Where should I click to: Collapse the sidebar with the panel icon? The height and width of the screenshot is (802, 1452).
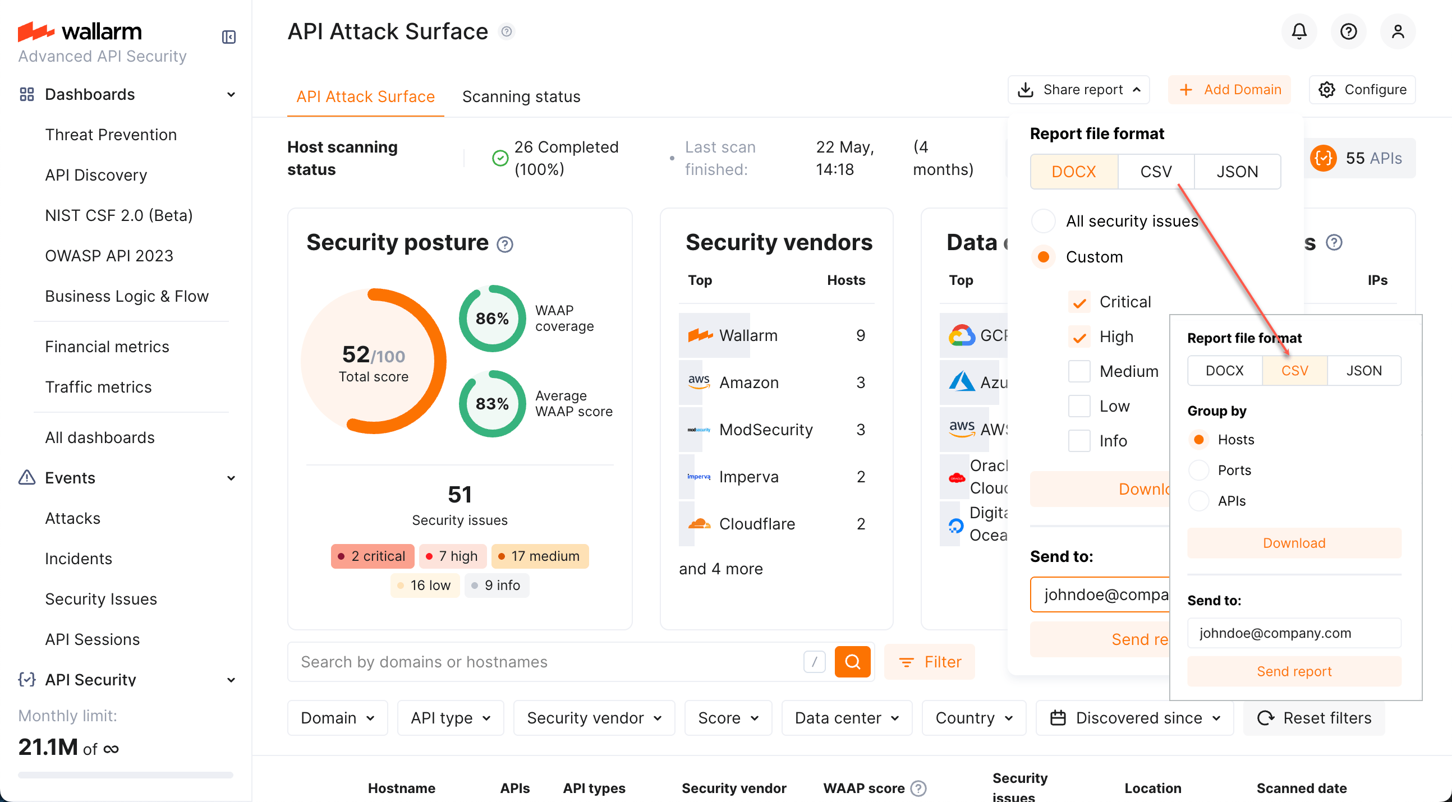229,37
